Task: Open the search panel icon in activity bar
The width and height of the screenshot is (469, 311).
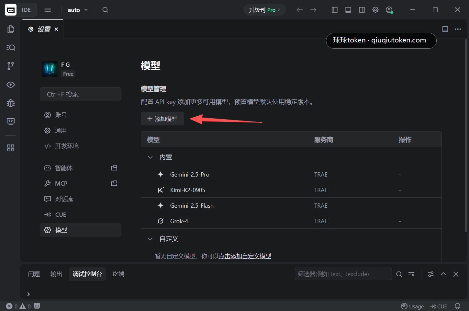Action: click(x=11, y=48)
